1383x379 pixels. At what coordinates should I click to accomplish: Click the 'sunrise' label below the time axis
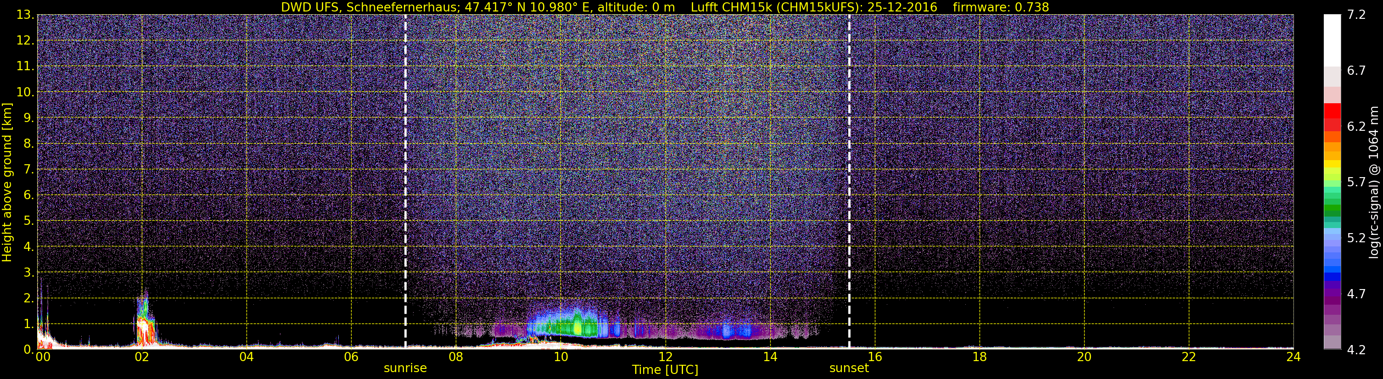click(x=405, y=368)
